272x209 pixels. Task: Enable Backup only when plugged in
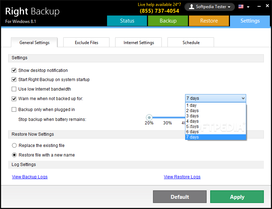pos(14,110)
